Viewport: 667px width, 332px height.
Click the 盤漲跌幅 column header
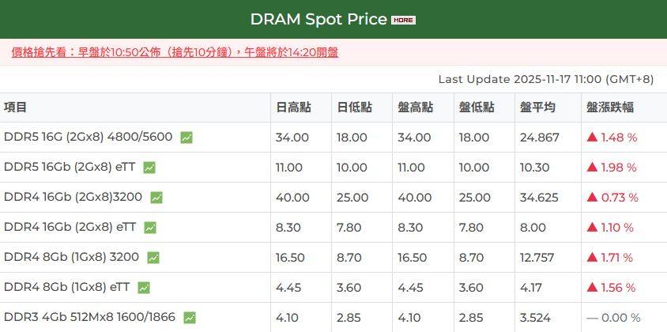click(610, 108)
